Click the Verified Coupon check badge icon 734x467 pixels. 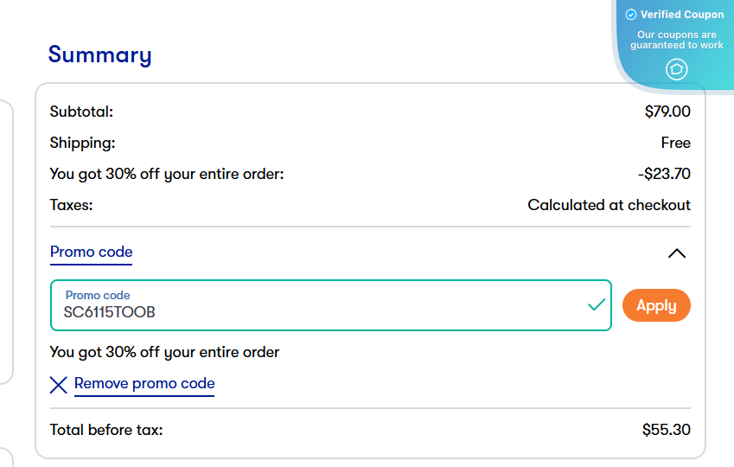point(631,15)
